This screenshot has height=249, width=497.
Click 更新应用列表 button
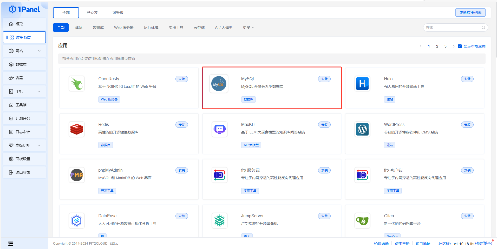click(x=470, y=12)
